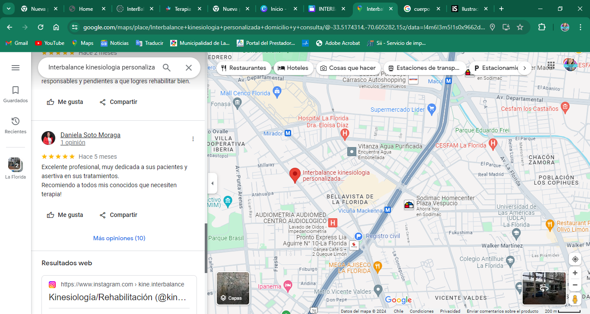Clear the search with X icon

(189, 68)
